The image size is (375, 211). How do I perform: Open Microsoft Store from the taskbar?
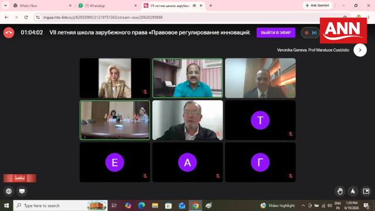168,206
